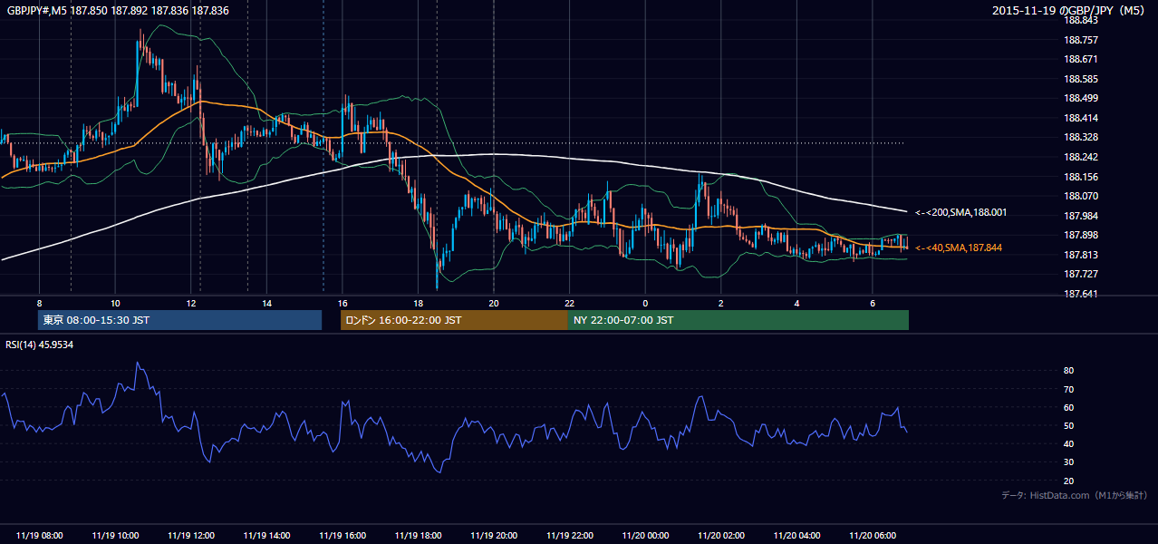This screenshot has height=544, width=1158.
Task: Click hour label 22 on price chart time axis
Action: (x=569, y=303)
